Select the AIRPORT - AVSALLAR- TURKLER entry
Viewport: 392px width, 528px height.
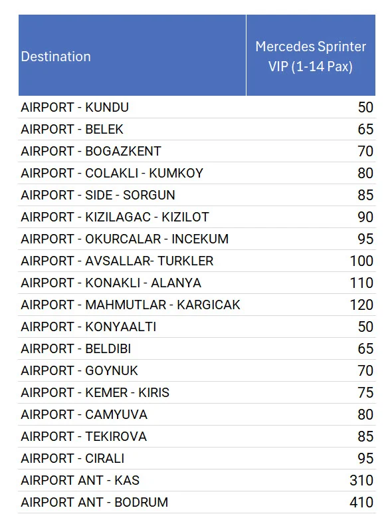[x=117, y=261]
